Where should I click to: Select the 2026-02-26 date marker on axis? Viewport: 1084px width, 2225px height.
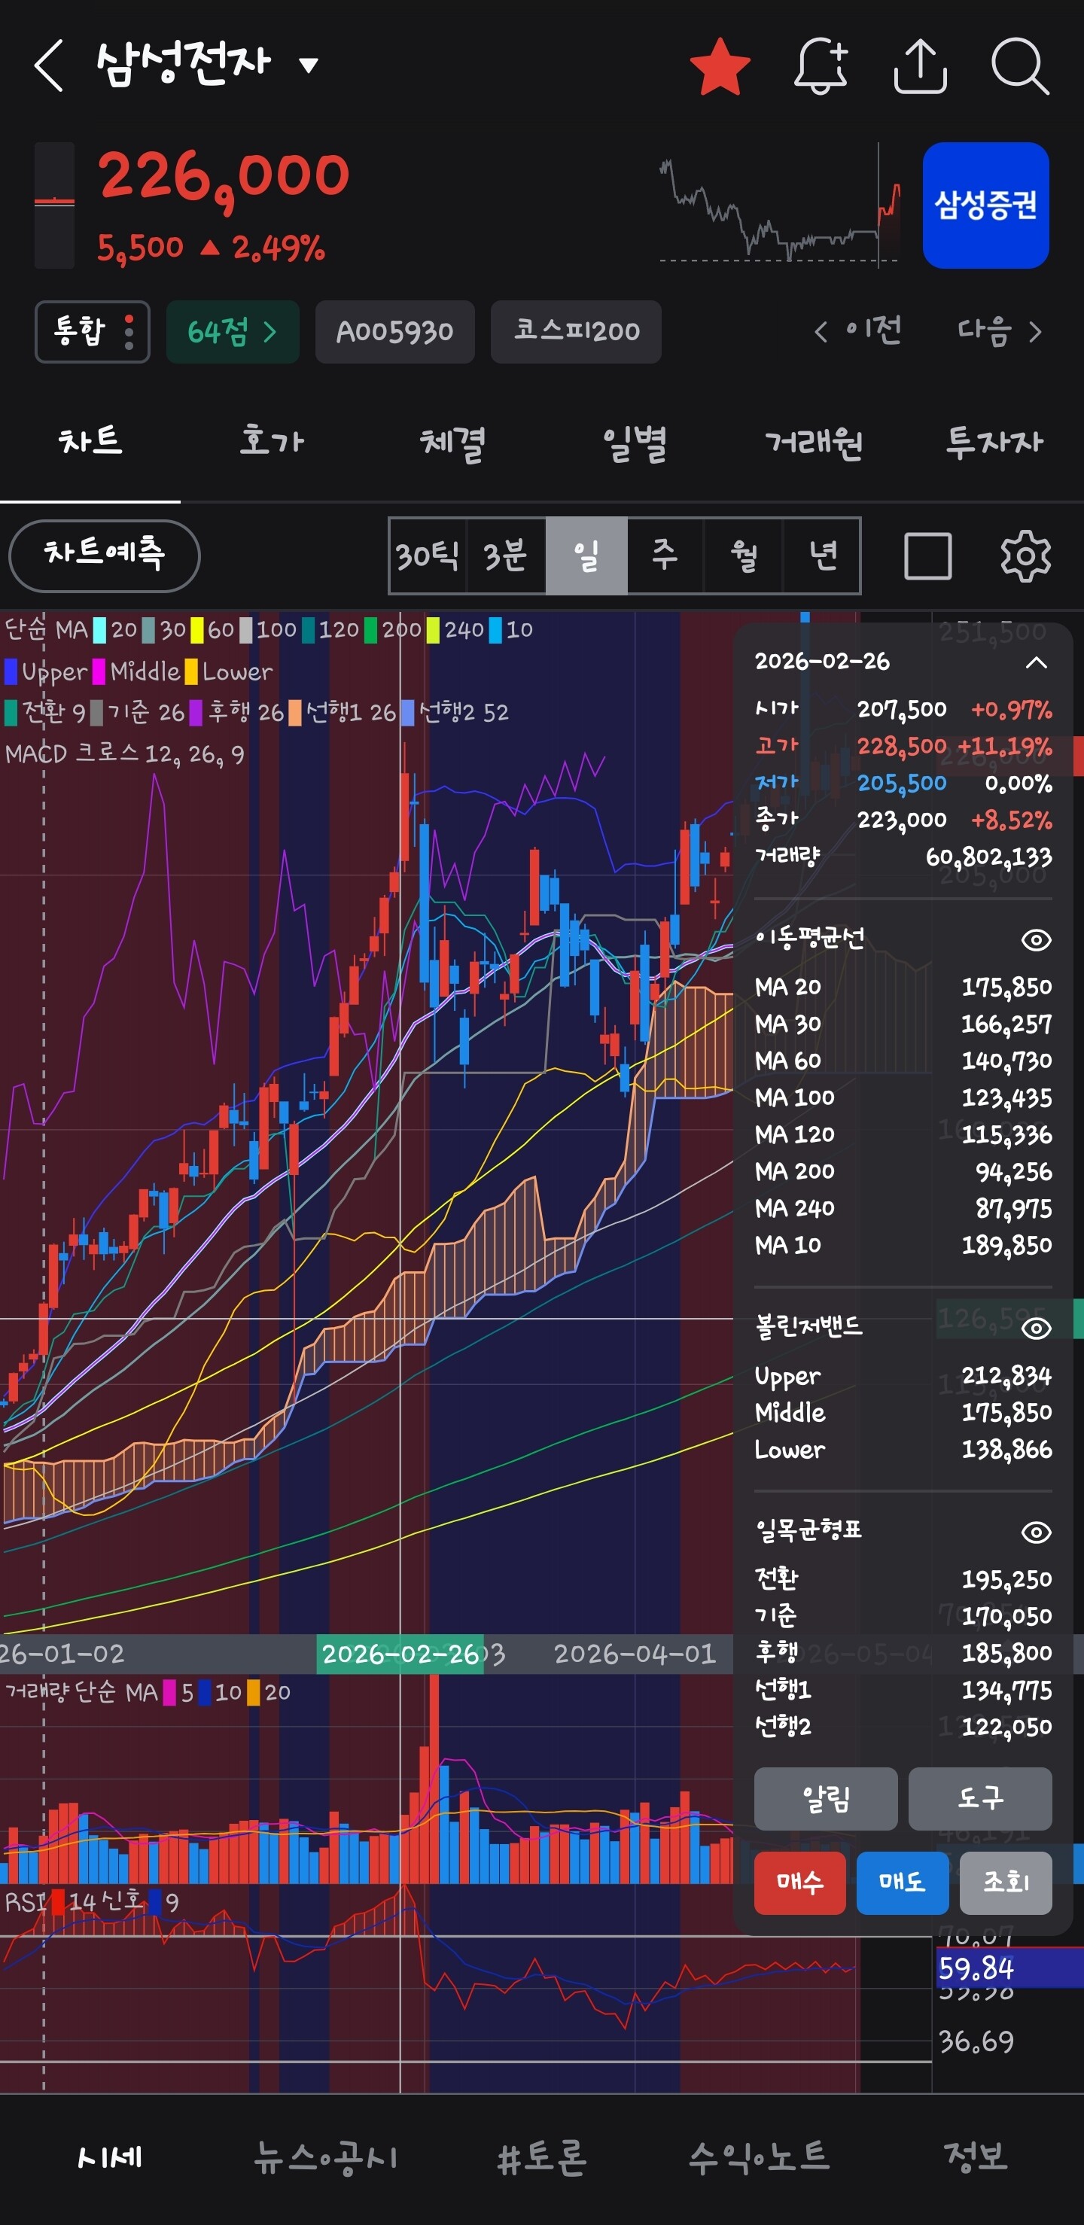click(x=400, y=1654)
